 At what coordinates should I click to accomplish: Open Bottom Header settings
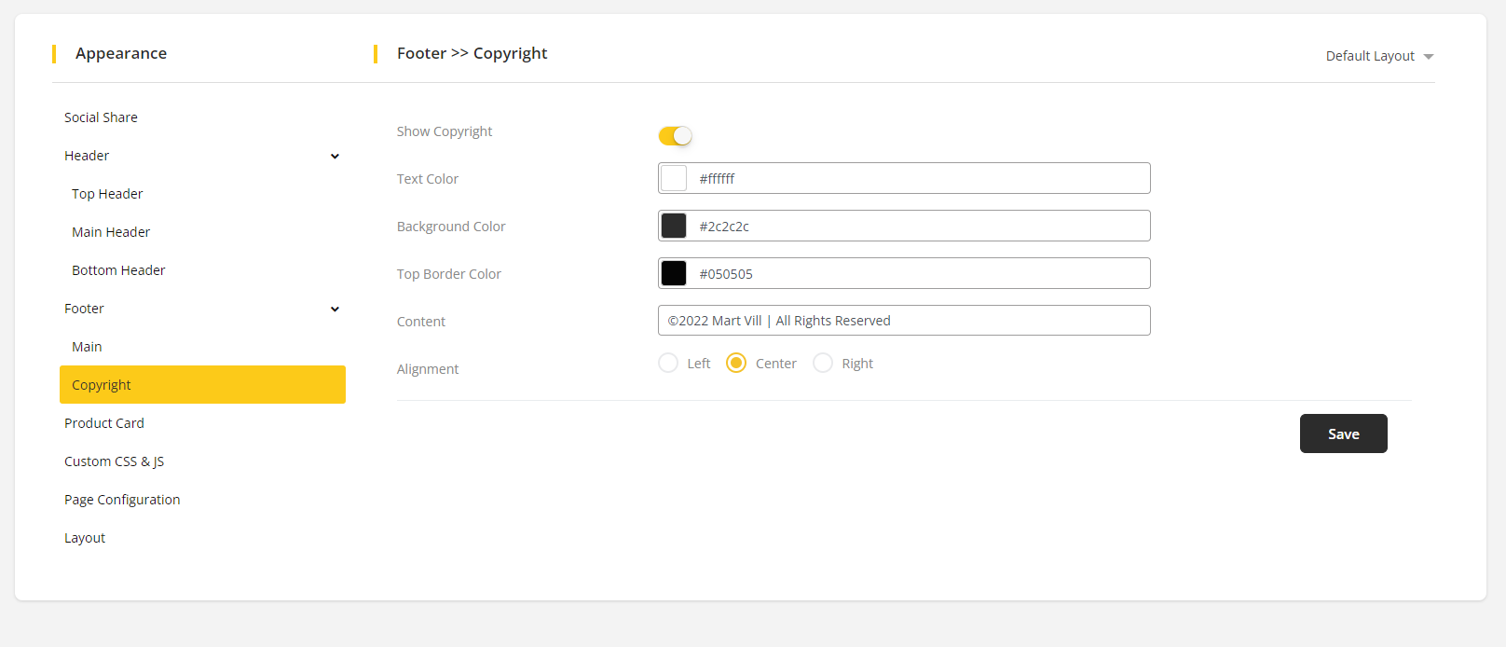pyautogui.click(x=118, y=270)
